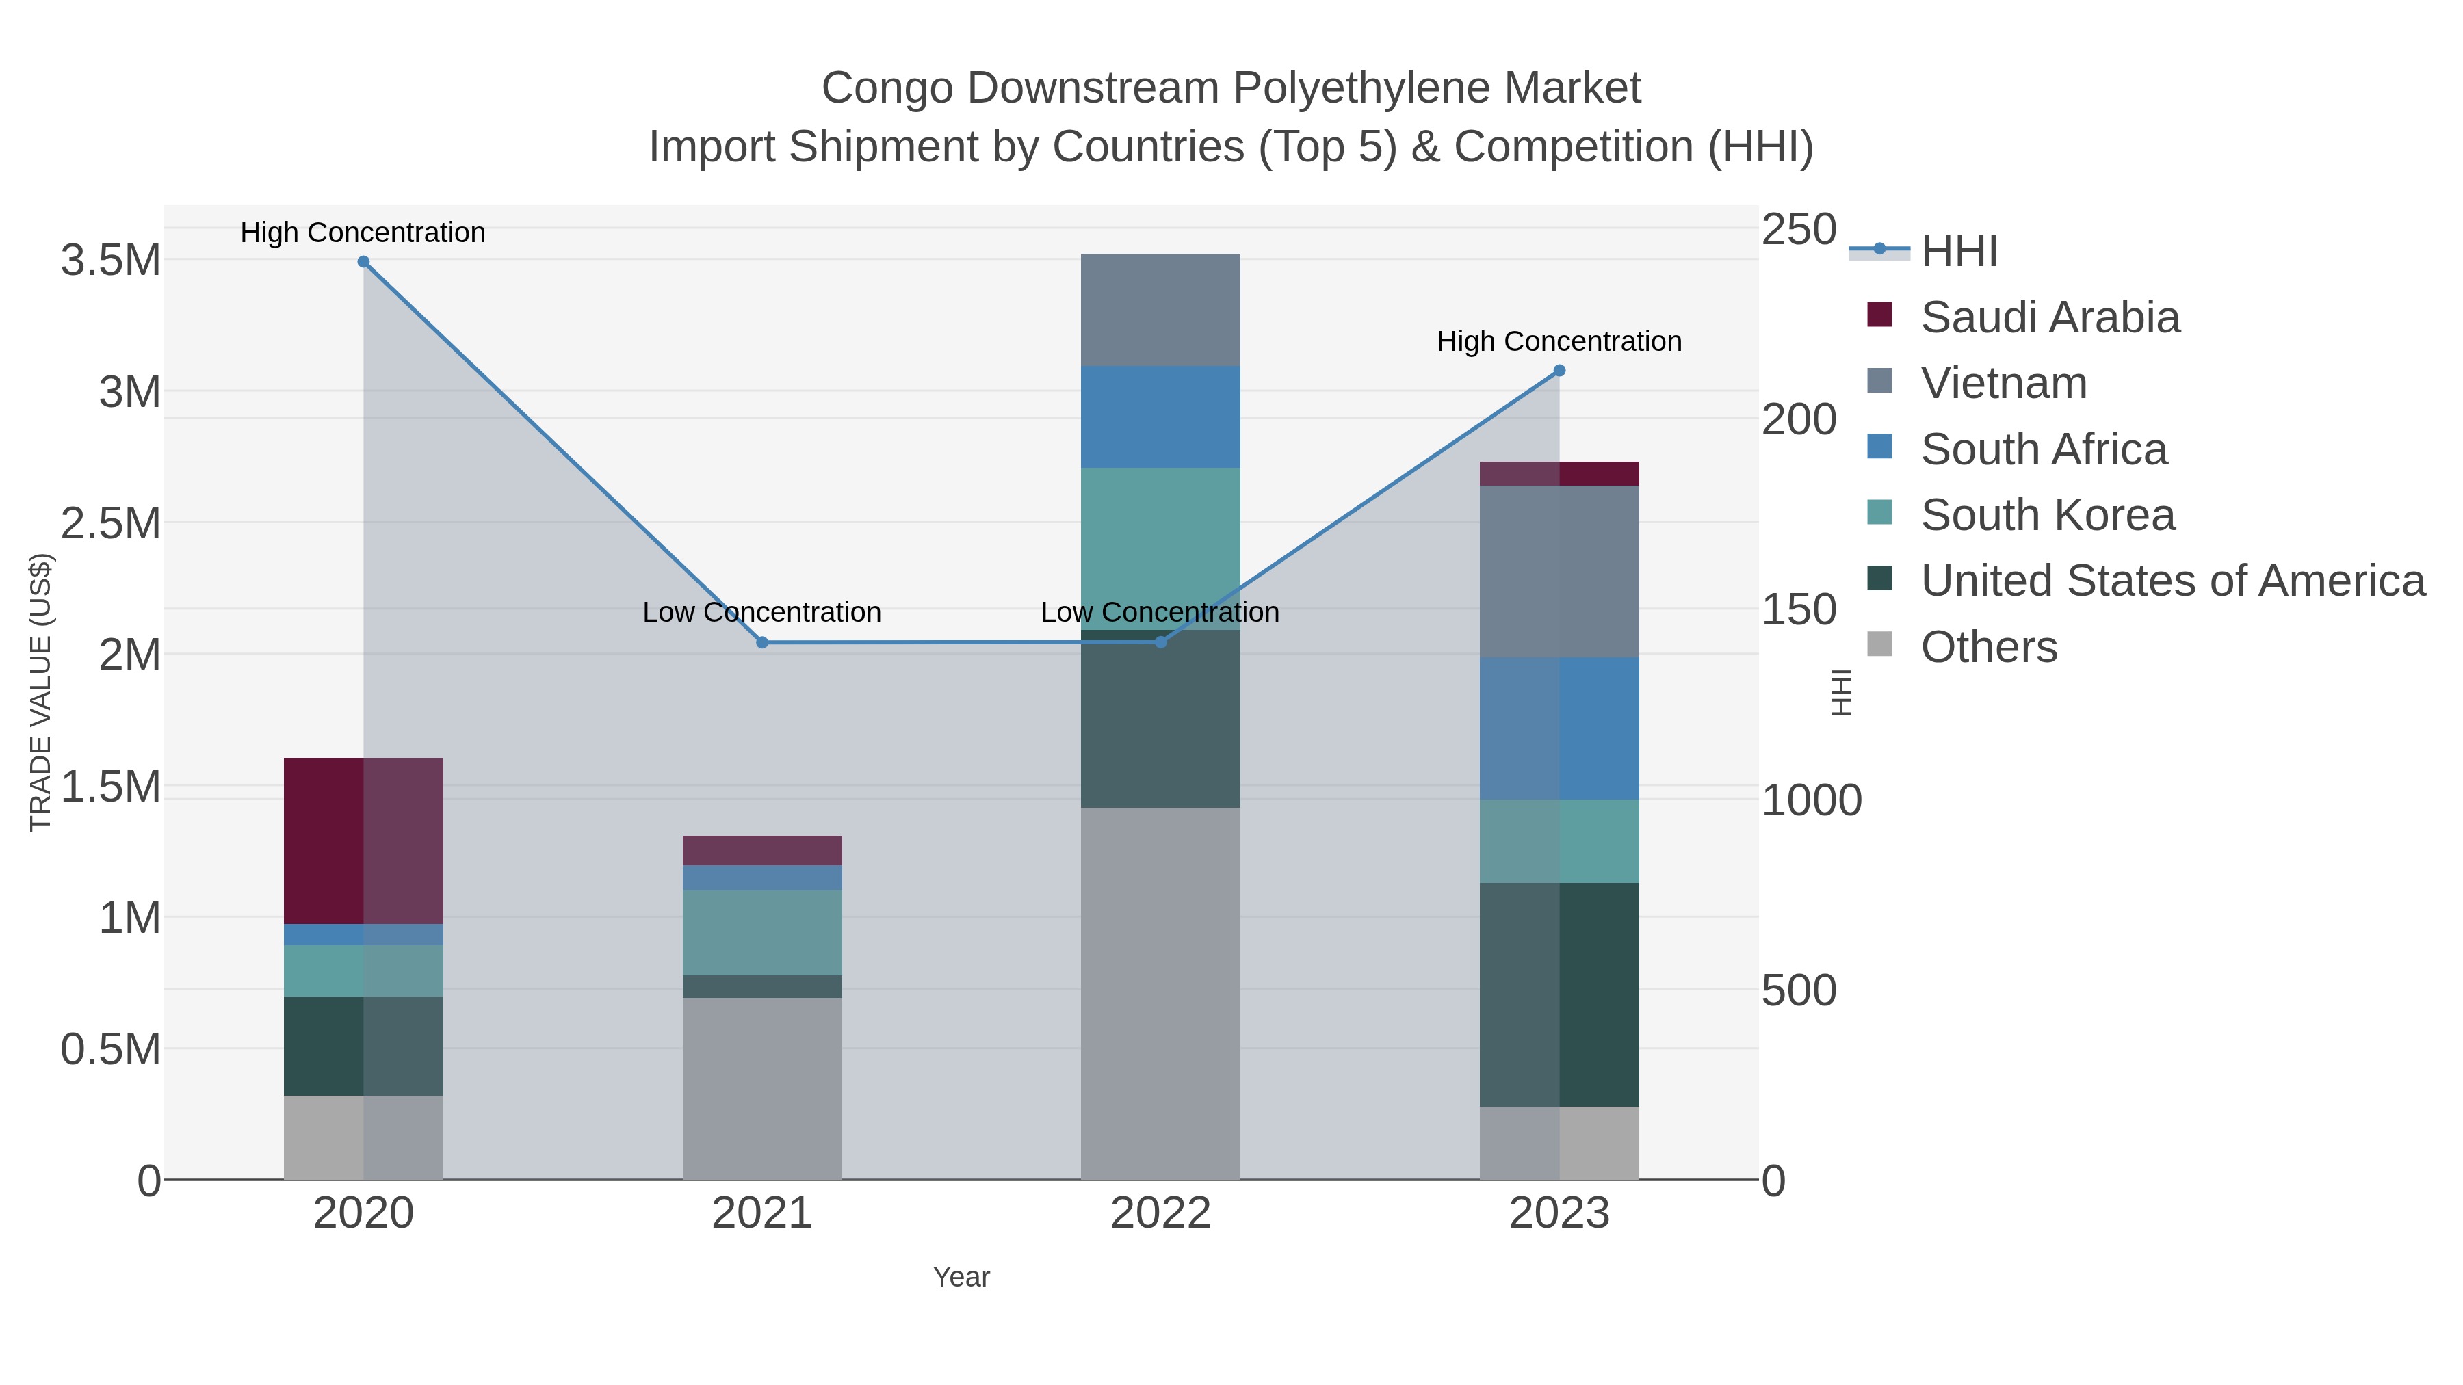This screenshot has height=1385, width=2463.
Task: Select the 2022 HHI data point
Action: coord(1161,642)
